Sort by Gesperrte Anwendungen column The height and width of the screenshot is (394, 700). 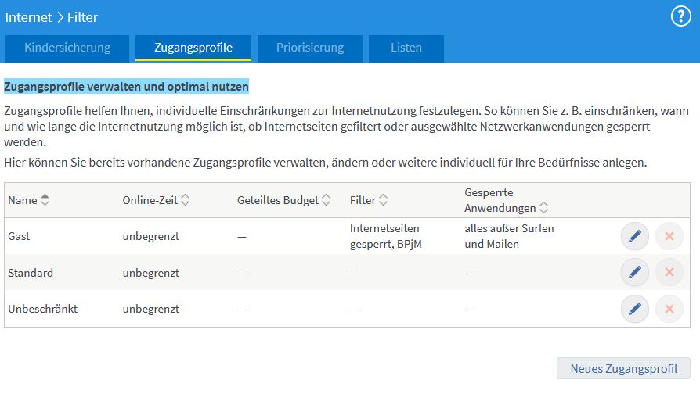[x=543, y=209]
